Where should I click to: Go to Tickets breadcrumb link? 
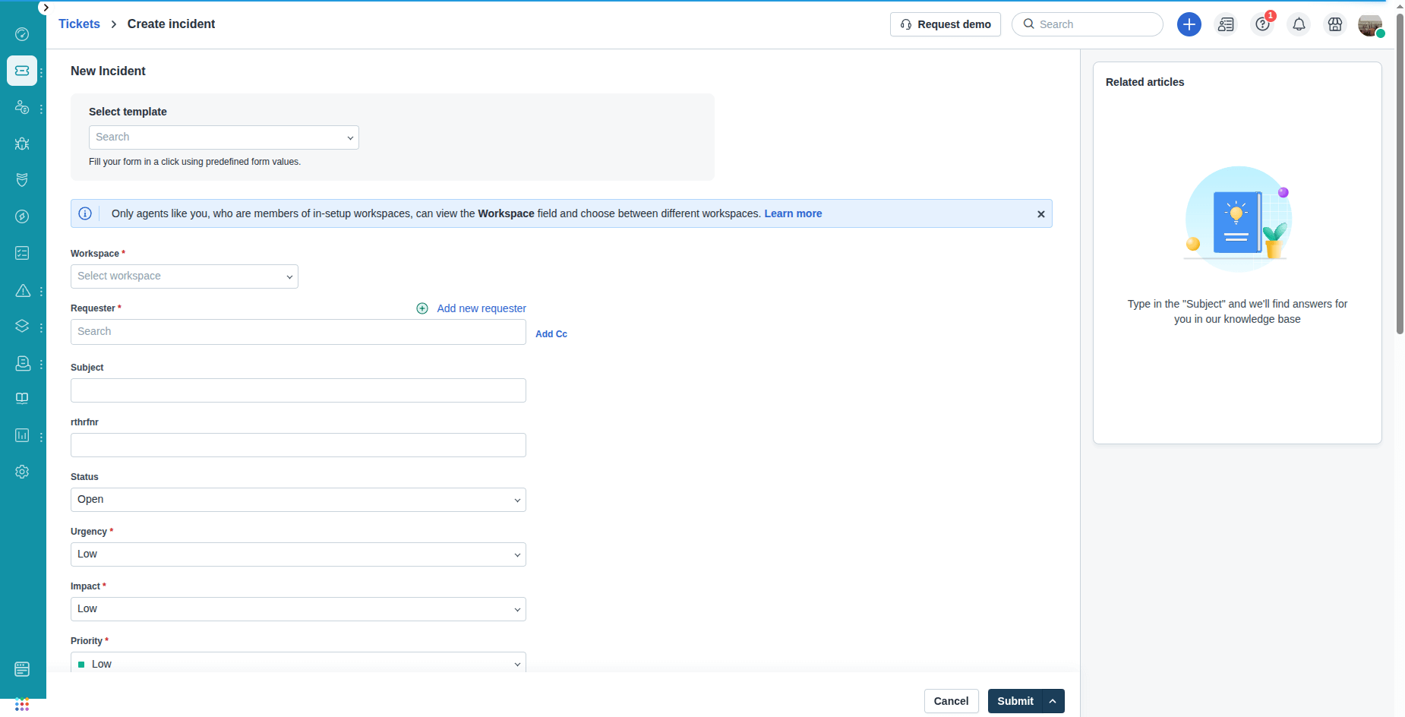79,24
